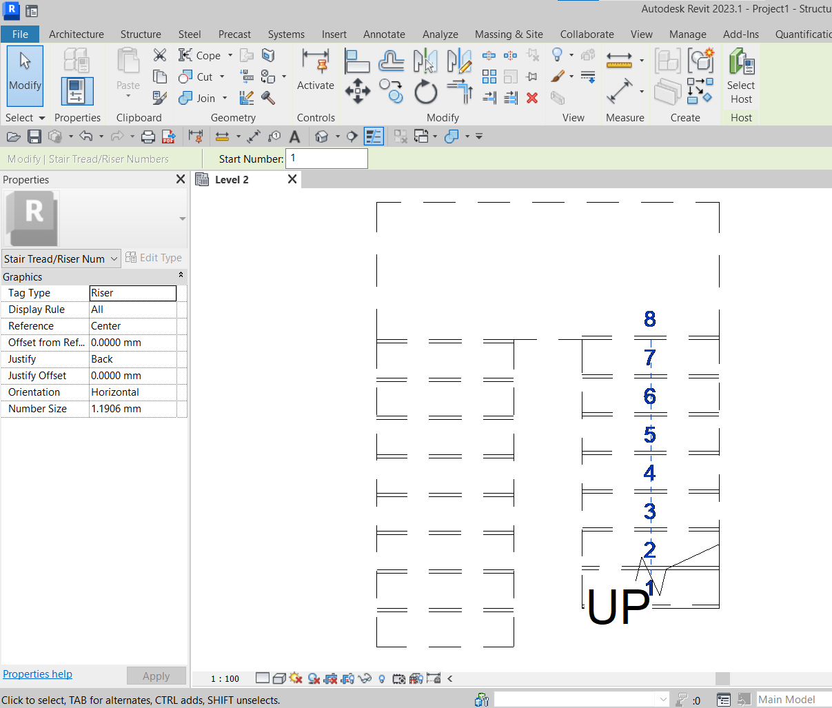Toggle Thin Lines in the Quick Access toolbar
Viewport: 832px width, 708px height.
point(374,136)
